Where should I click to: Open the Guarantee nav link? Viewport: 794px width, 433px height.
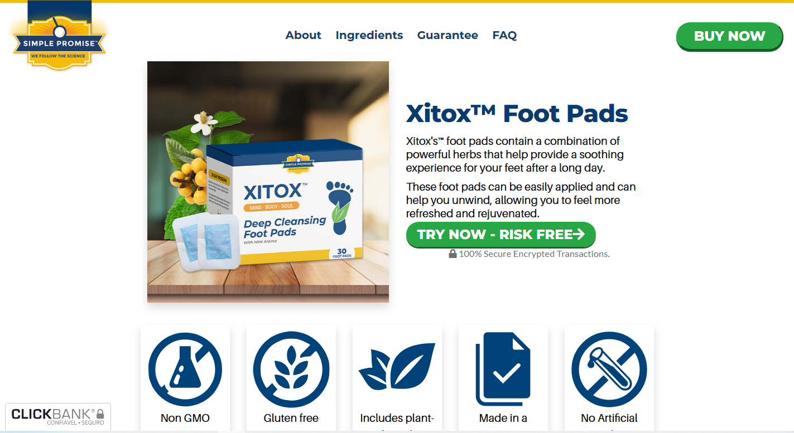tap(447, 35)
